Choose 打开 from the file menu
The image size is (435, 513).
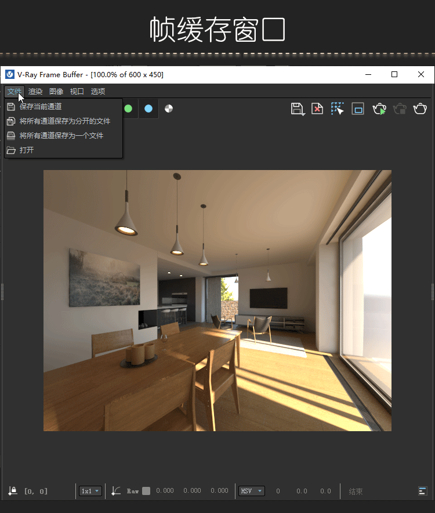coord(63,150)
